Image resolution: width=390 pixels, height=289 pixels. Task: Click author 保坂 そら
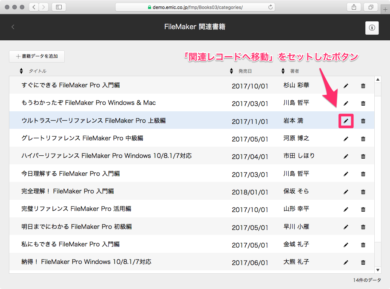pyautogui.click(x=296, y=191)
